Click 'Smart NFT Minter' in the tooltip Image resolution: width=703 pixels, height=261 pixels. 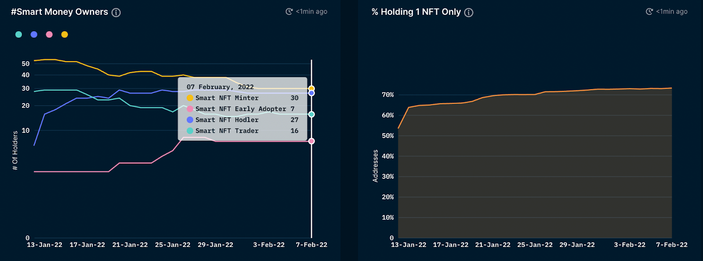pos(227,98)
